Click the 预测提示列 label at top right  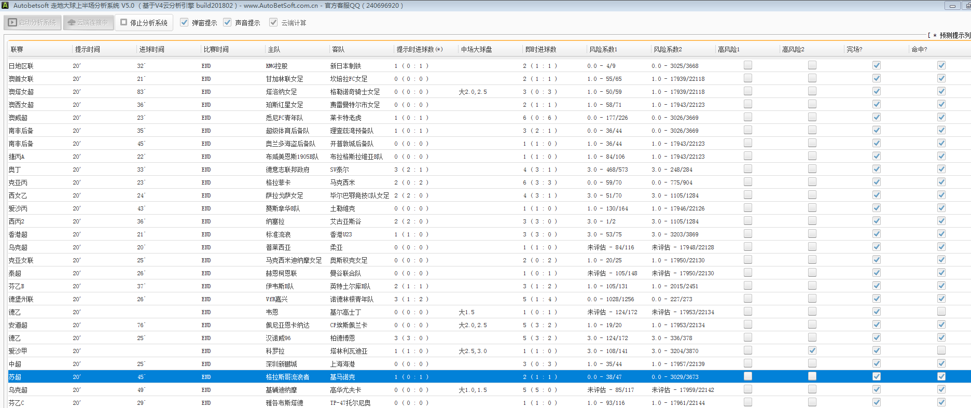click(954, 35)
